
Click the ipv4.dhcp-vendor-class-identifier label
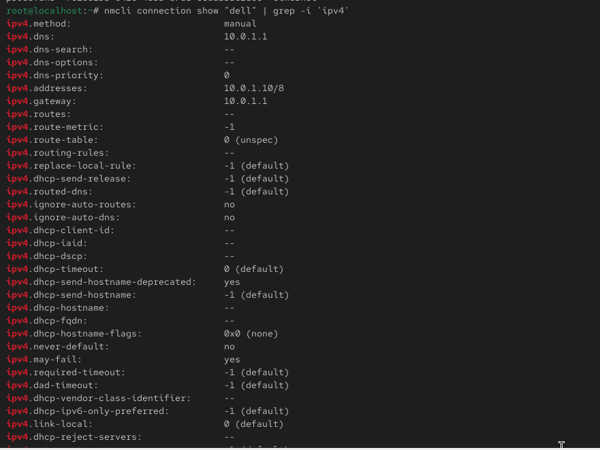(x=98, y=398)
